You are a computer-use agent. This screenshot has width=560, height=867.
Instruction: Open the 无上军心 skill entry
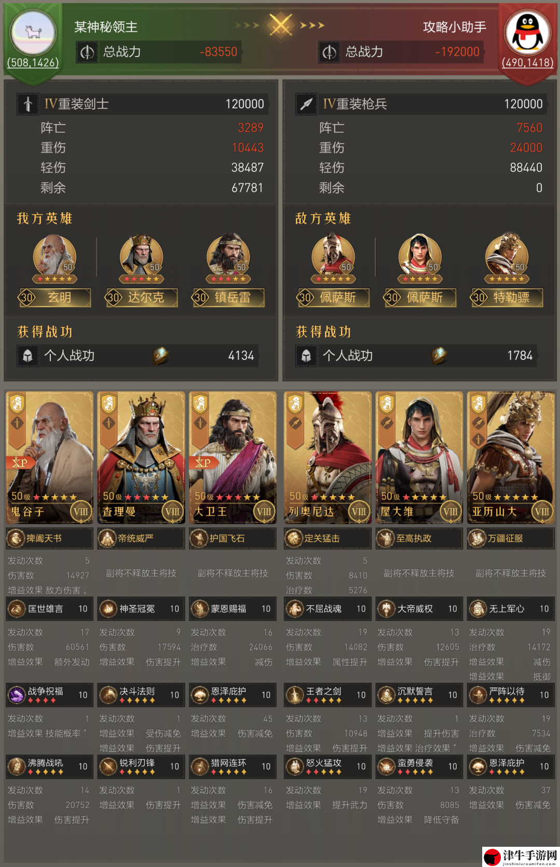coord(511,609)
